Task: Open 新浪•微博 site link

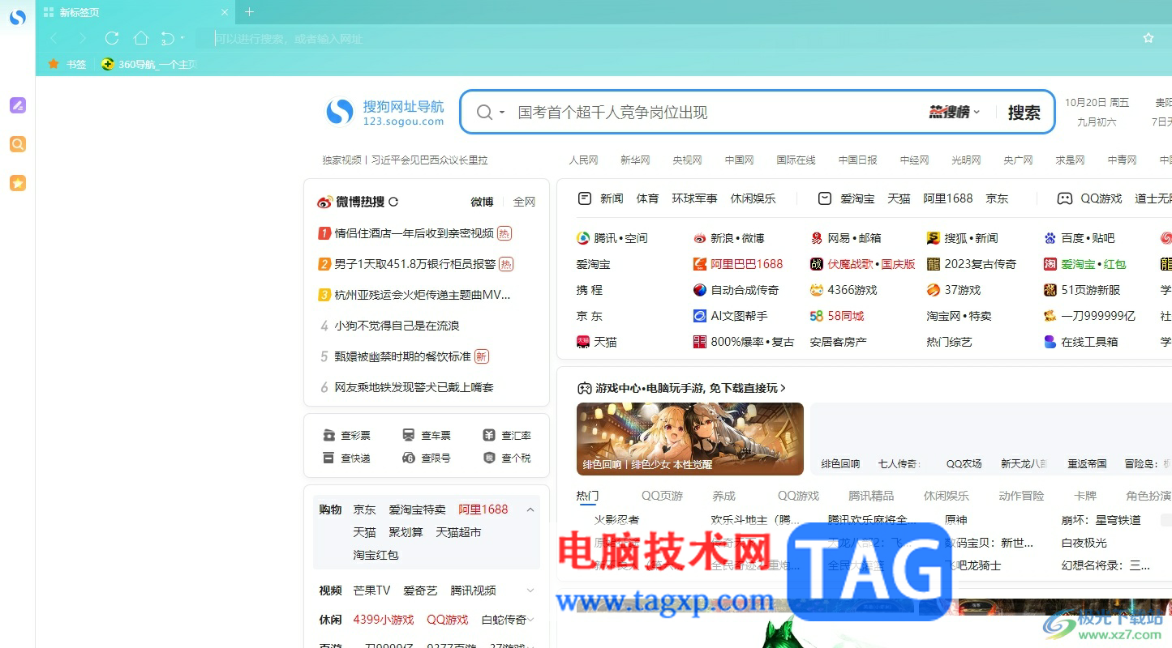Action: (x=729, y=238)
